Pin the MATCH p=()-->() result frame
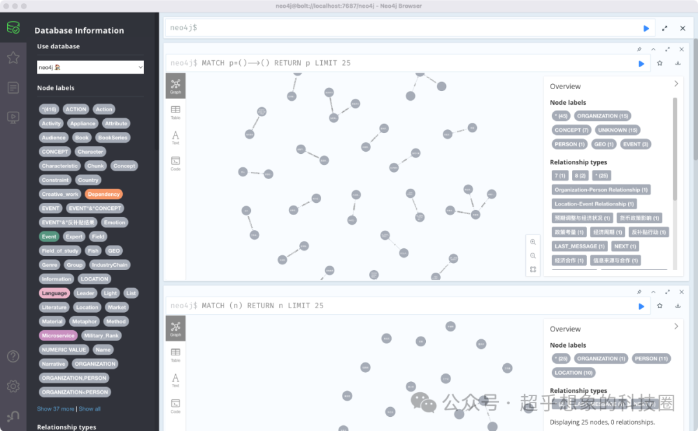 point(639,49)
